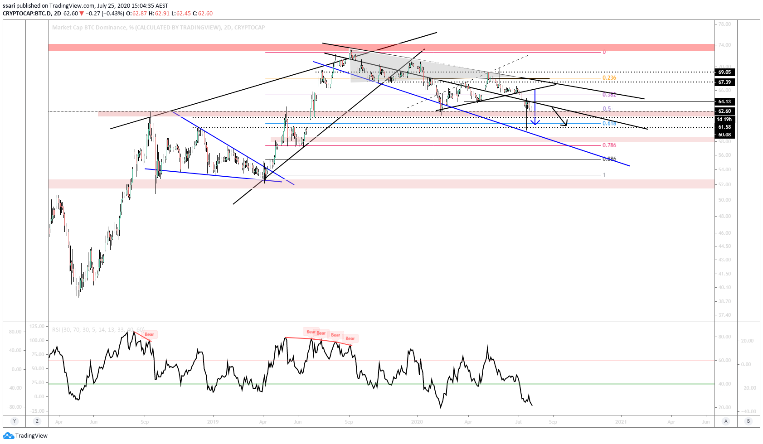Click the Market Cap BTC Dominance chart title
Viewport: 763px width, 444px height.
[x=158, y=28]
